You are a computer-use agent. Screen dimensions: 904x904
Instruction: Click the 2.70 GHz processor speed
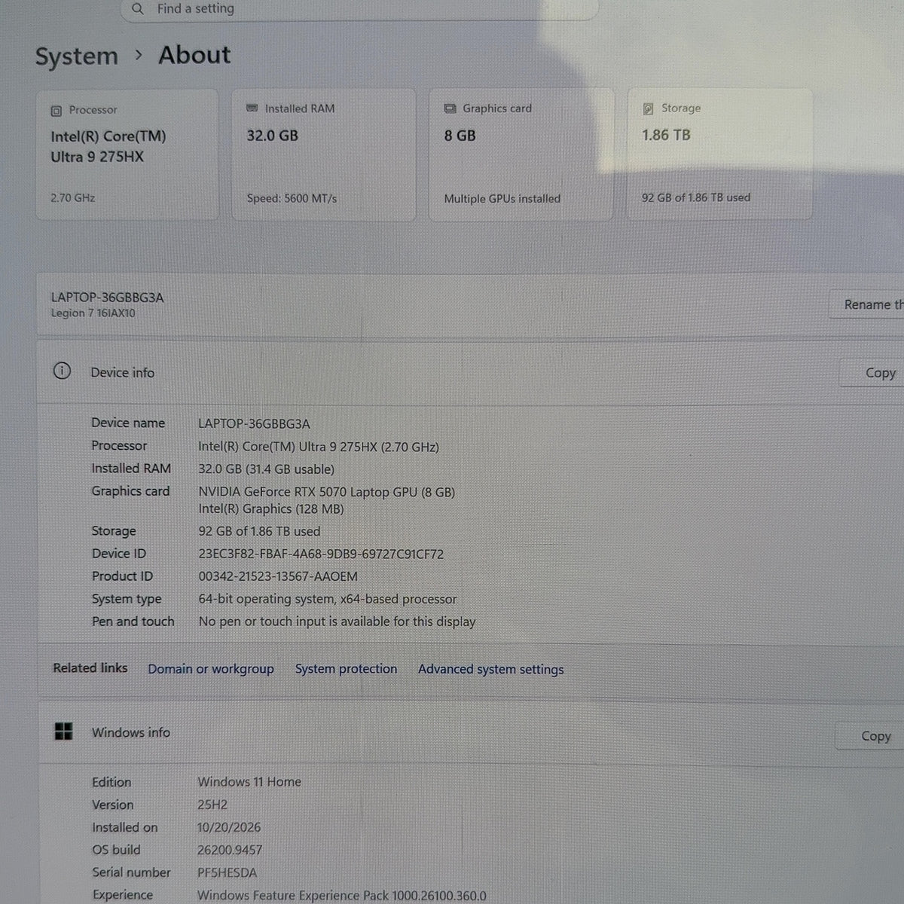[73, 198]
